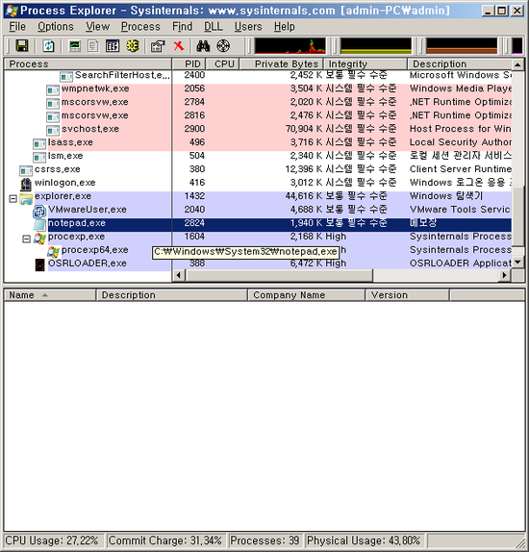This screenshot has height=552, width=529.
Task: Sort lower pane by Company Name column
Action: [307, 295]
